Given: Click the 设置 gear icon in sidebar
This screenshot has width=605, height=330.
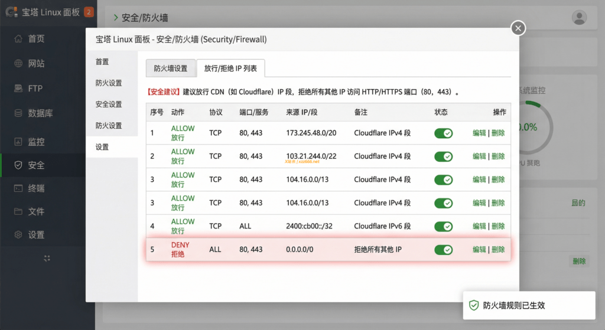Looking at the screenshot, I should pyautogui.click(x=18, y=234).
